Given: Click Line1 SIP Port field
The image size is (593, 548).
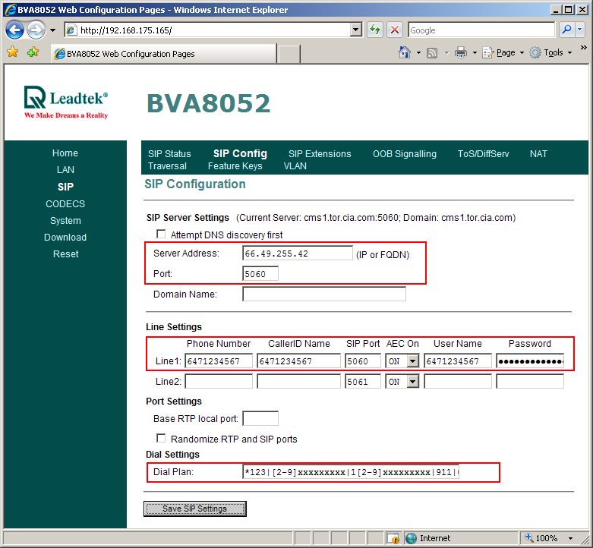Looking at the screenshot, I should point(363,361).
